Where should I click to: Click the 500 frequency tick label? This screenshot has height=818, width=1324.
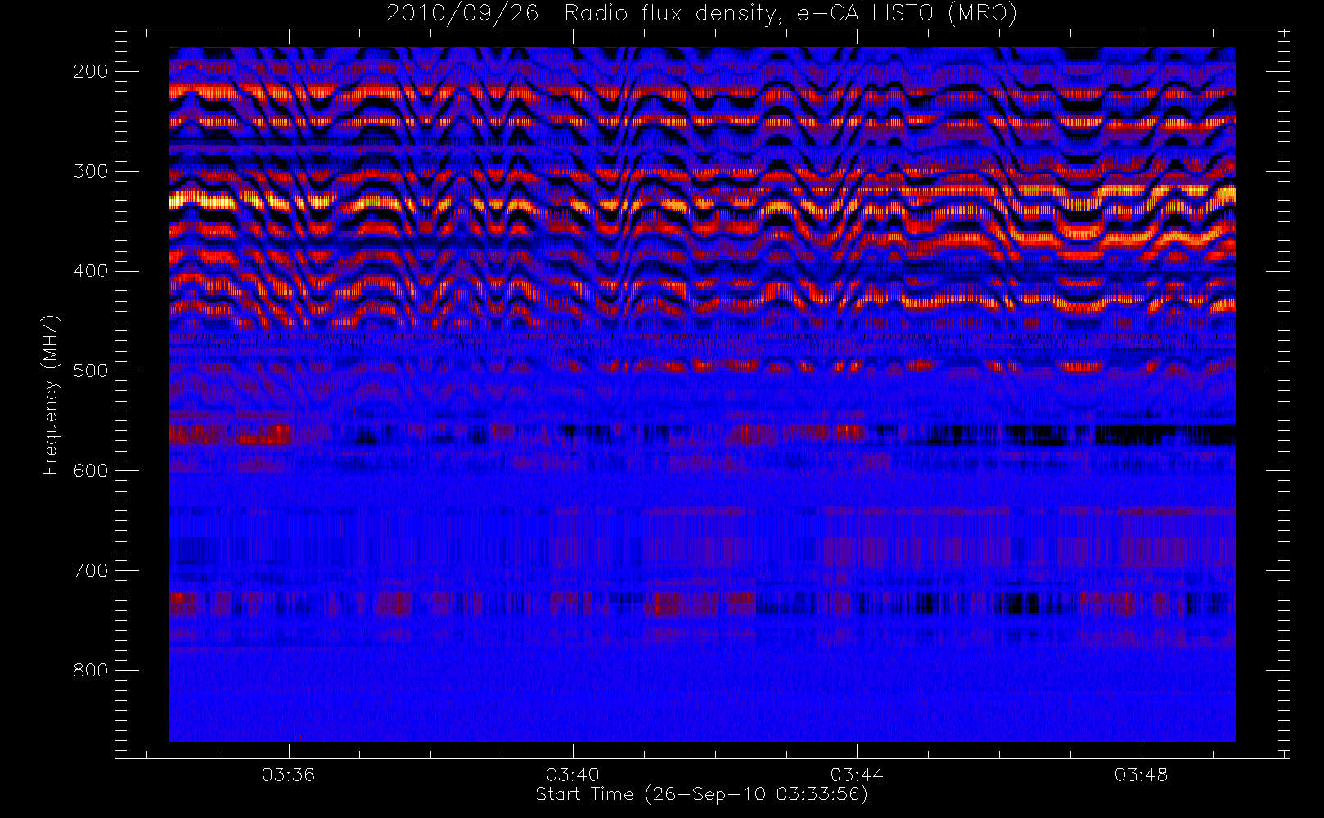pyautogui.click(x=91, y=371)
